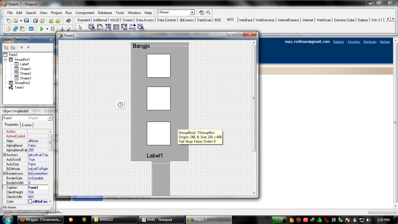
Task: Close the Object TreeView panel
Action: [51, 39]
